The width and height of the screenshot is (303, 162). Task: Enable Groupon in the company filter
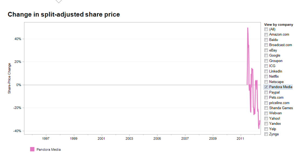pyautogui.click(x=266, y=61)
